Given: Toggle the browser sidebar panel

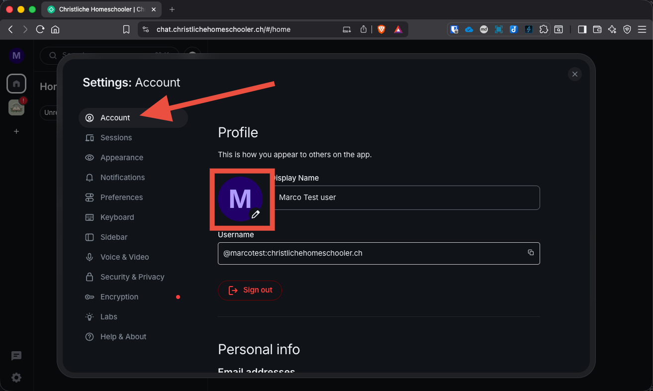Looking at the screenshot, I should click(x=582, y=29).
